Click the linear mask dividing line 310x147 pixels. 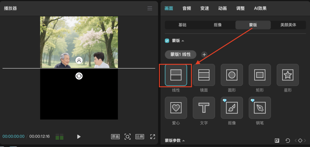pos(79,68)
